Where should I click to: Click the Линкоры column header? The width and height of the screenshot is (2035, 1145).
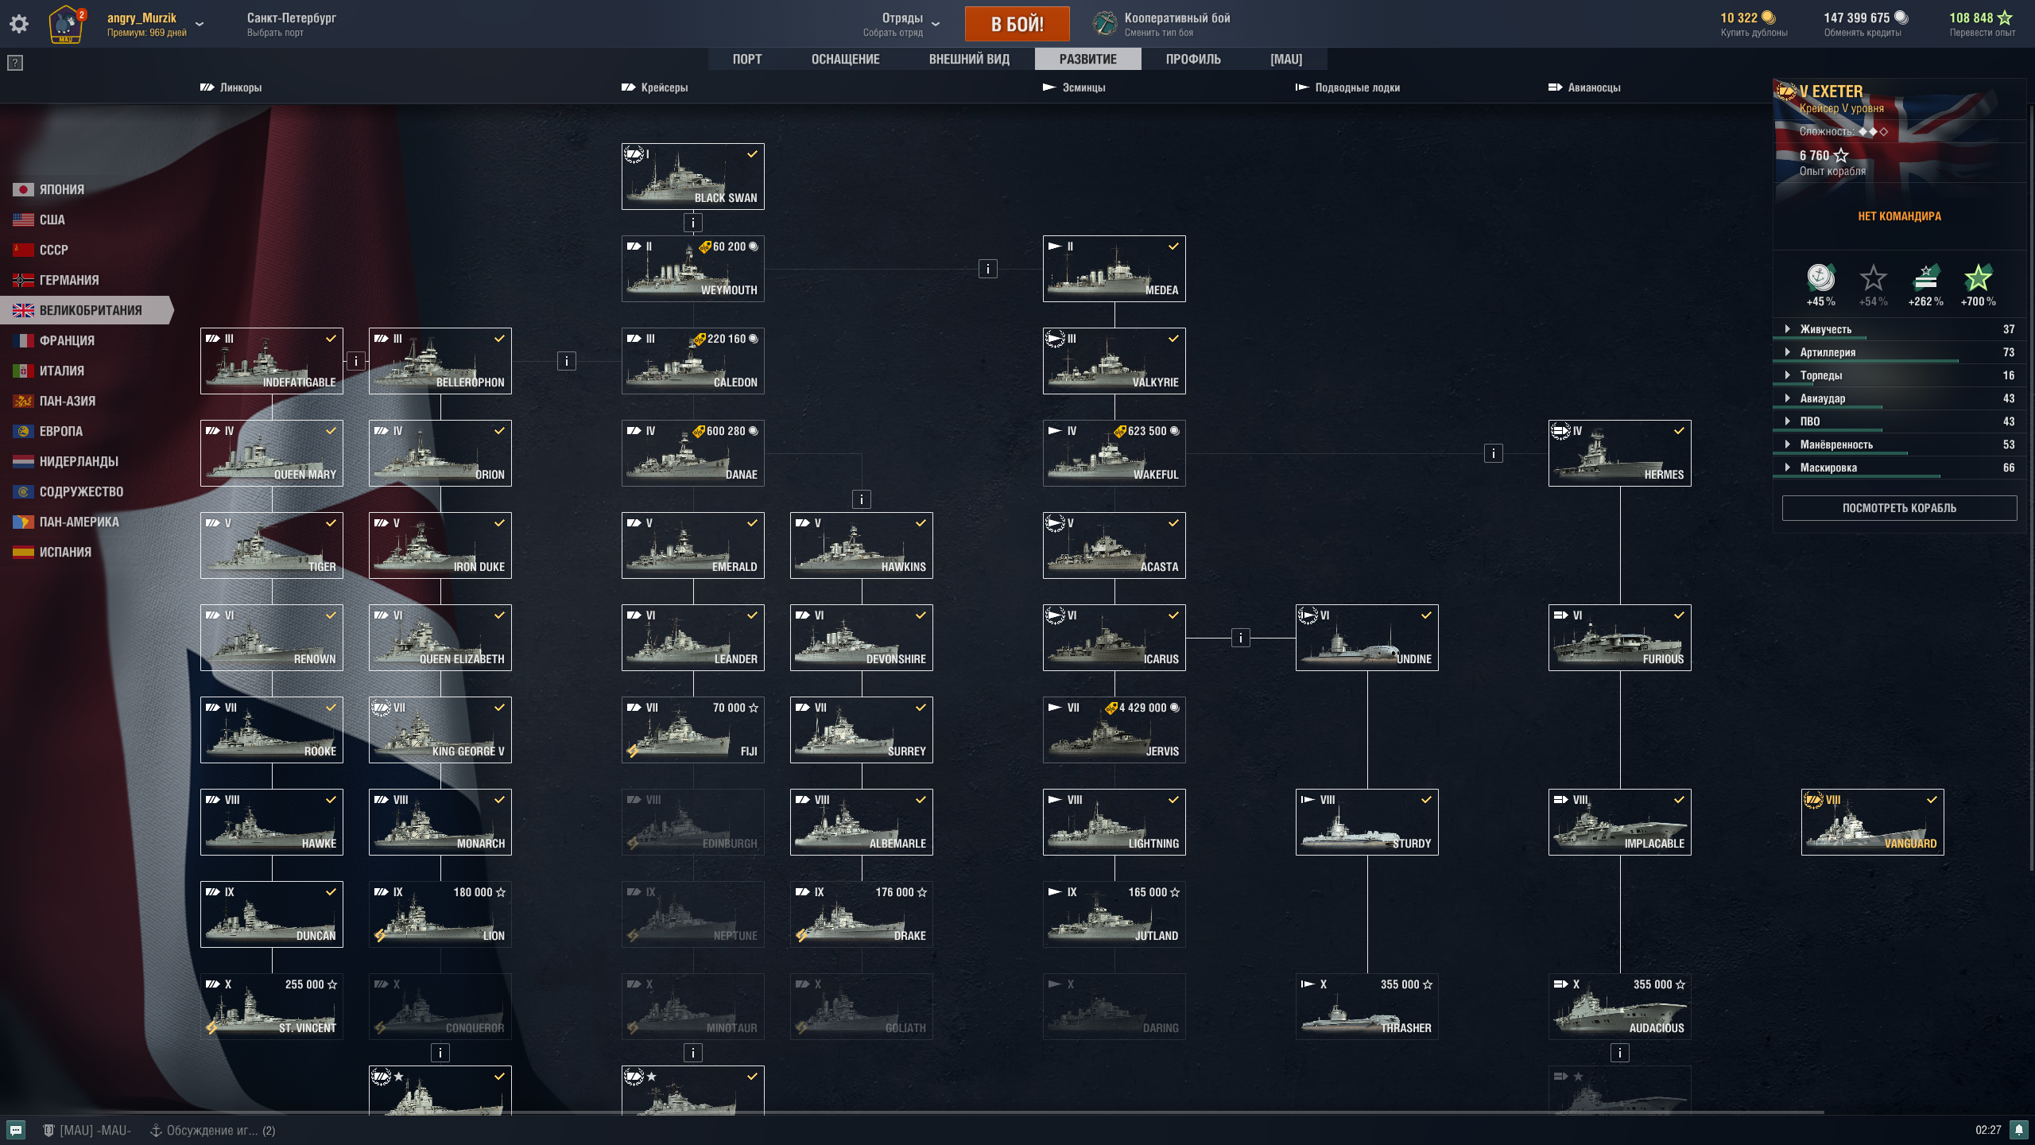231,87
